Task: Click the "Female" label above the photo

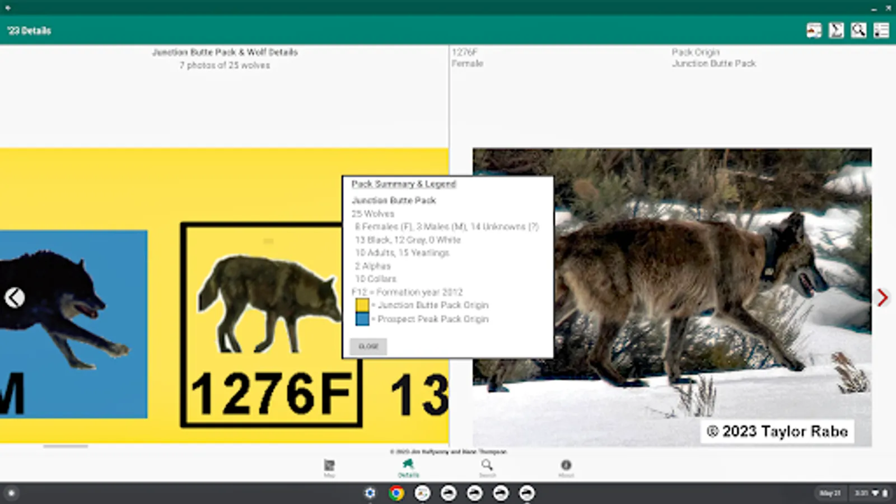Action: coord(468,63)
